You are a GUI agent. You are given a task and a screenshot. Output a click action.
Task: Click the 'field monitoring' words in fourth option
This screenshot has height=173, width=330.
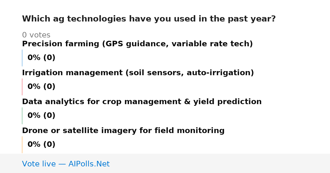(189, 131)
